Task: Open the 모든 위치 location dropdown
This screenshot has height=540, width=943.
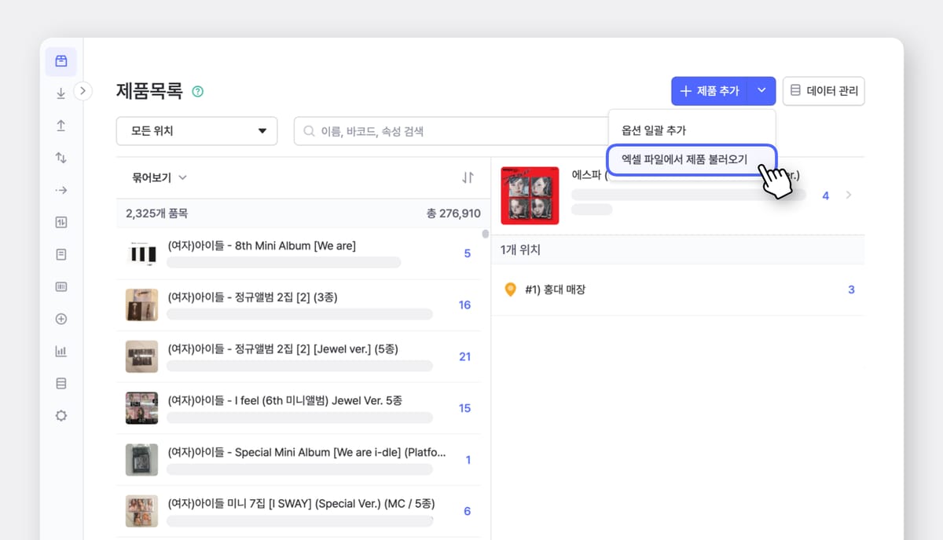Action: point(196,131)
